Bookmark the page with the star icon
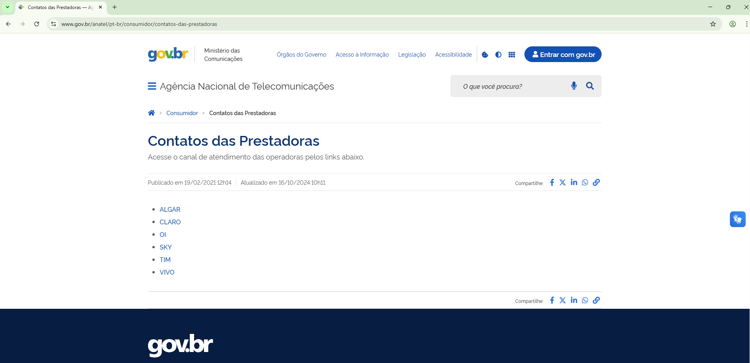Screen dimensions: 750x363 point(713,24)
